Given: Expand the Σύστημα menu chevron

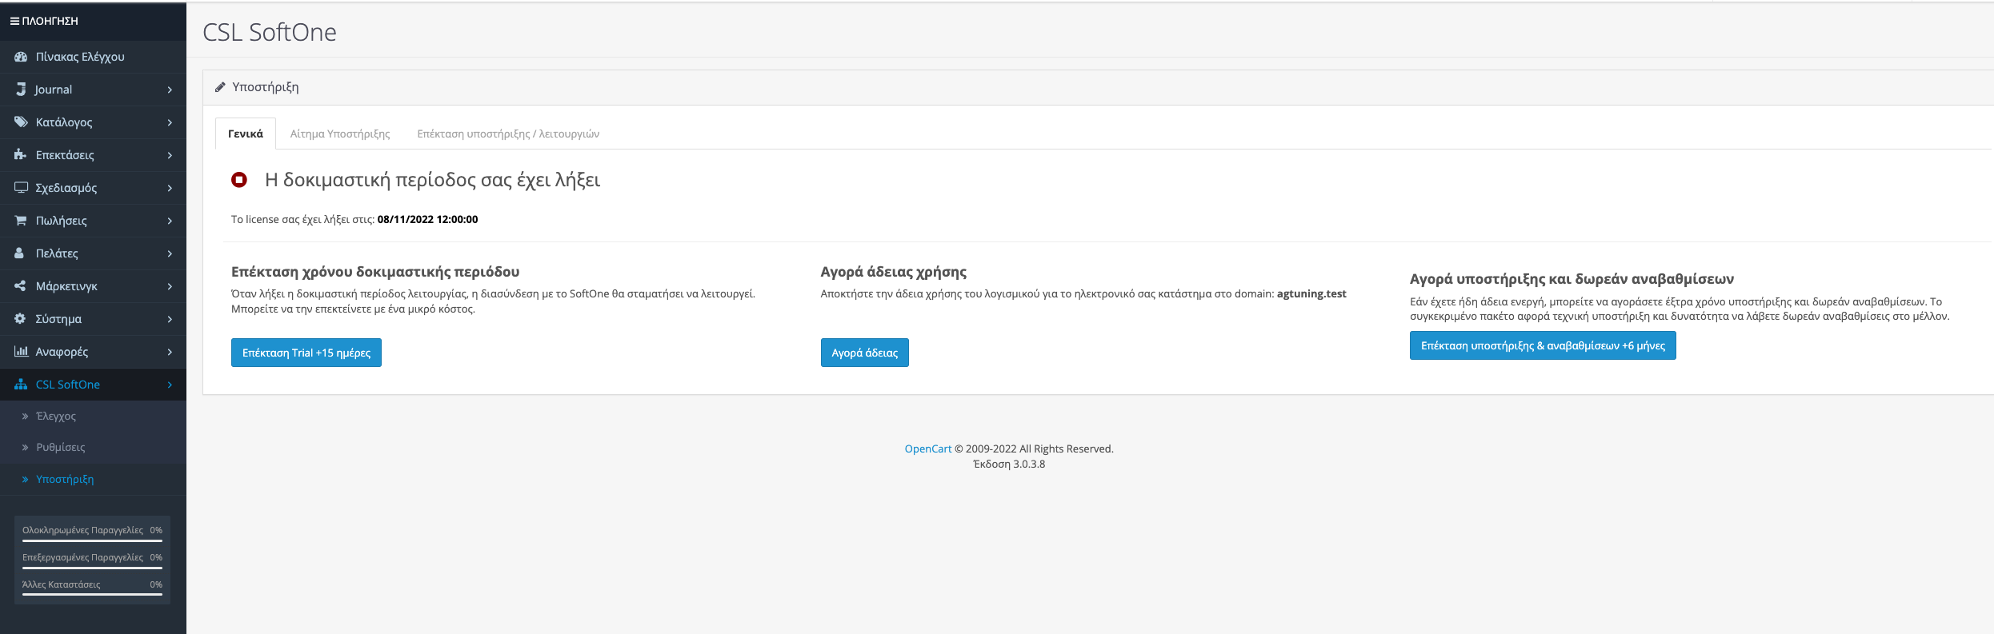Looking at the screenshot, I should pos(170,319).
